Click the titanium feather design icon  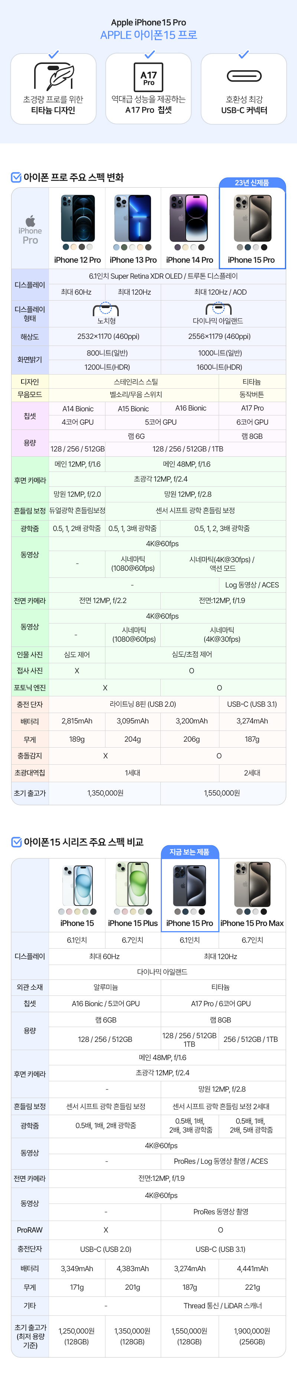pos(53,76)
